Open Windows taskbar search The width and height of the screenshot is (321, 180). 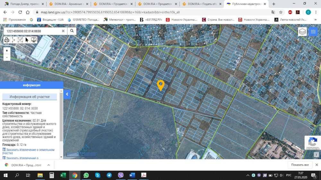point(17,175)
